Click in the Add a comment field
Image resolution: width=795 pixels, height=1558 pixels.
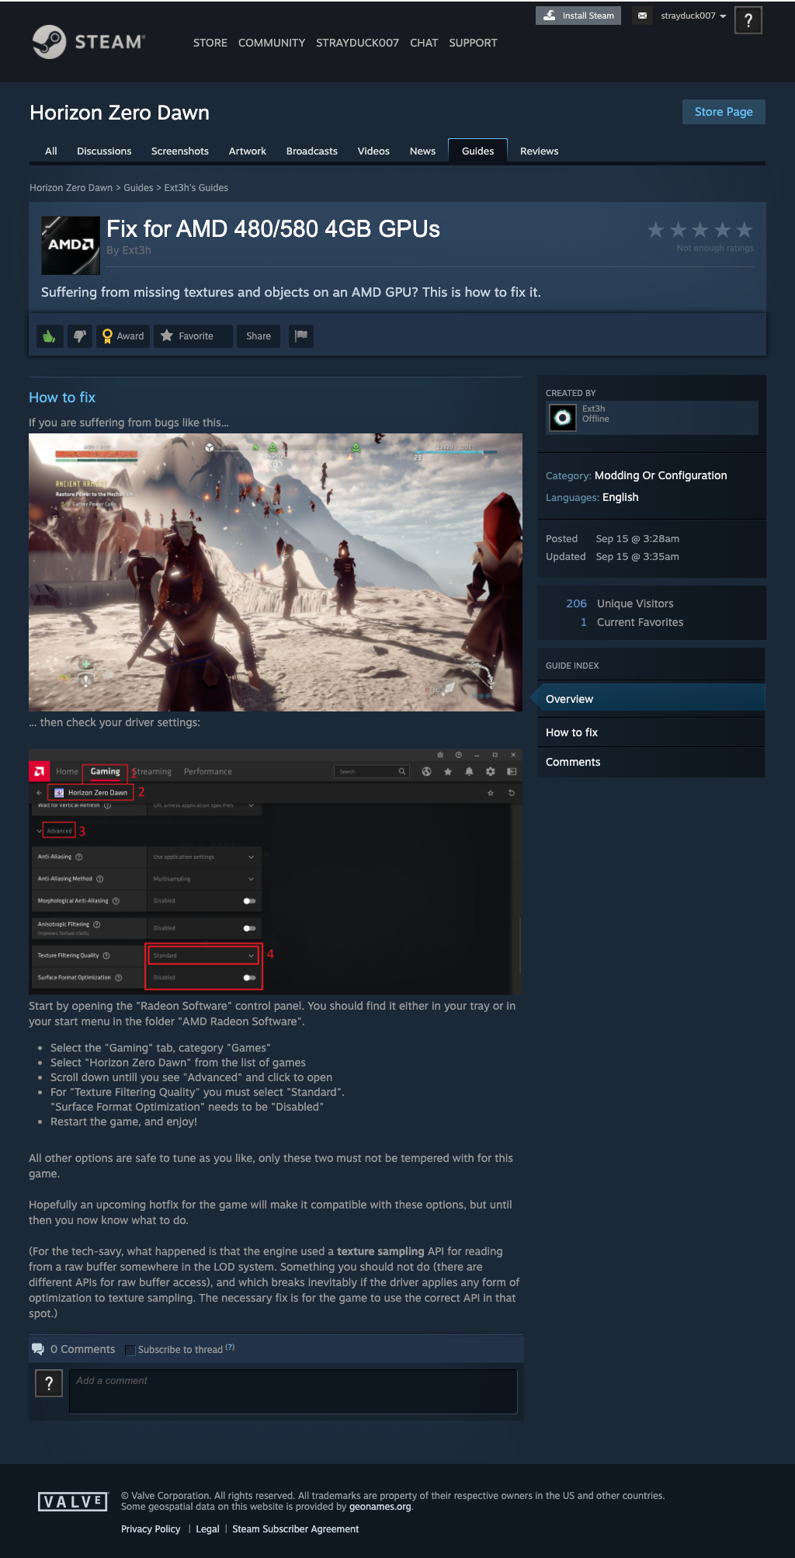click(293, 1391)
